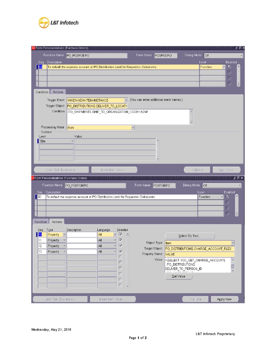Viewport: 266px width, 354px height.
Task: Click Function Name field in upper window
Action: 97,56
